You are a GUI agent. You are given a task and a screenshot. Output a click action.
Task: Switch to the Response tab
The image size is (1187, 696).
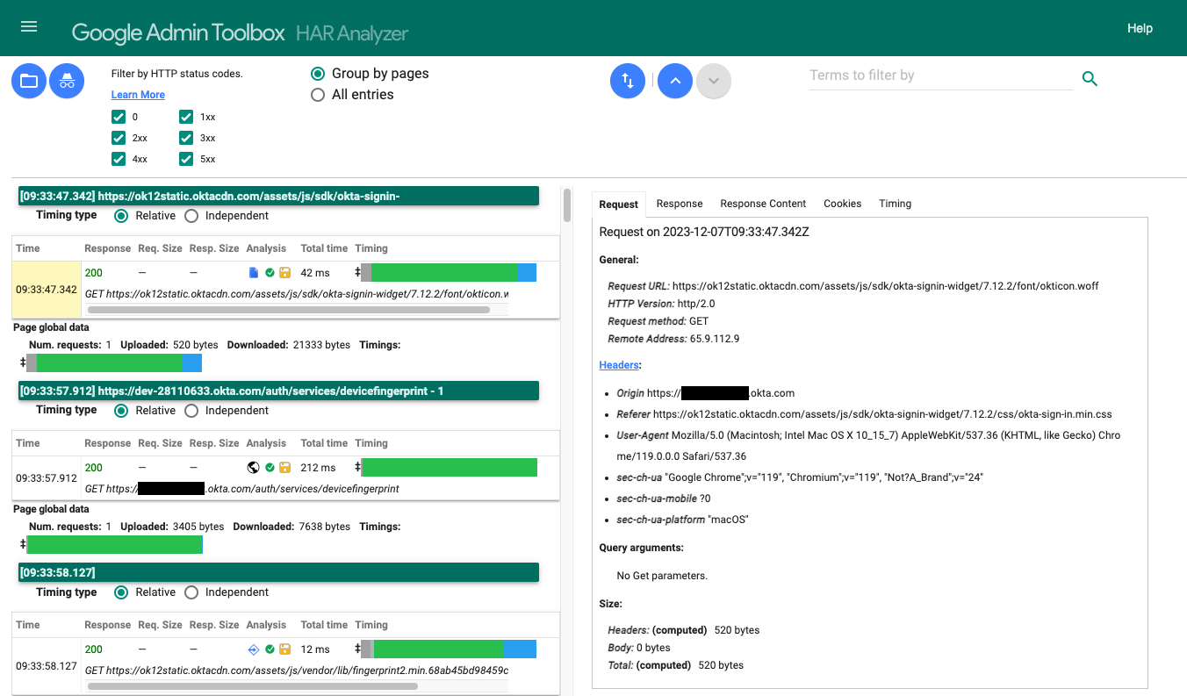coord(680,204)
